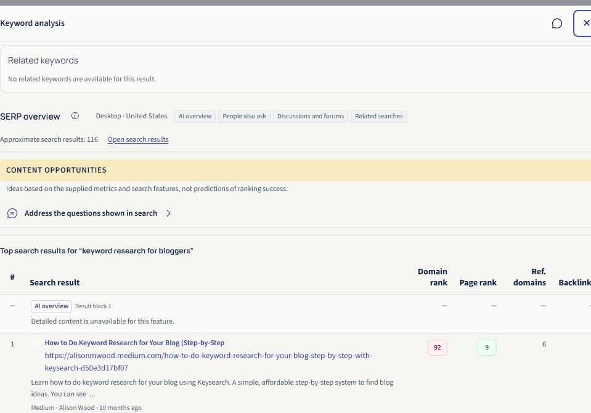
Task: Click No related keywords are available message
Action: [x=82, y=79]
